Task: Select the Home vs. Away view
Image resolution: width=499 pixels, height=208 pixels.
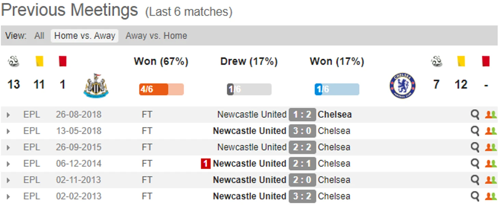Action: (x=85, y=36)
